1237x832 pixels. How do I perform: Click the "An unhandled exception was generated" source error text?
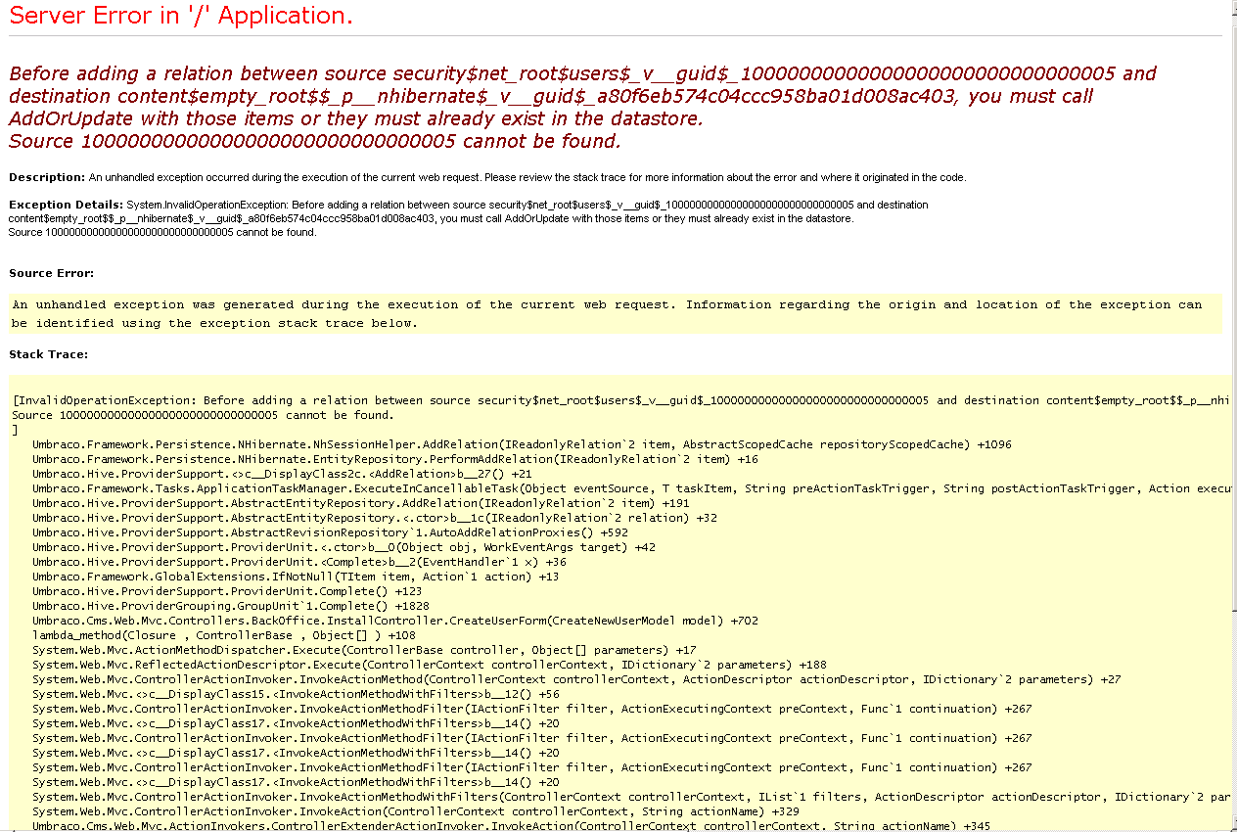tap(607, 314)
